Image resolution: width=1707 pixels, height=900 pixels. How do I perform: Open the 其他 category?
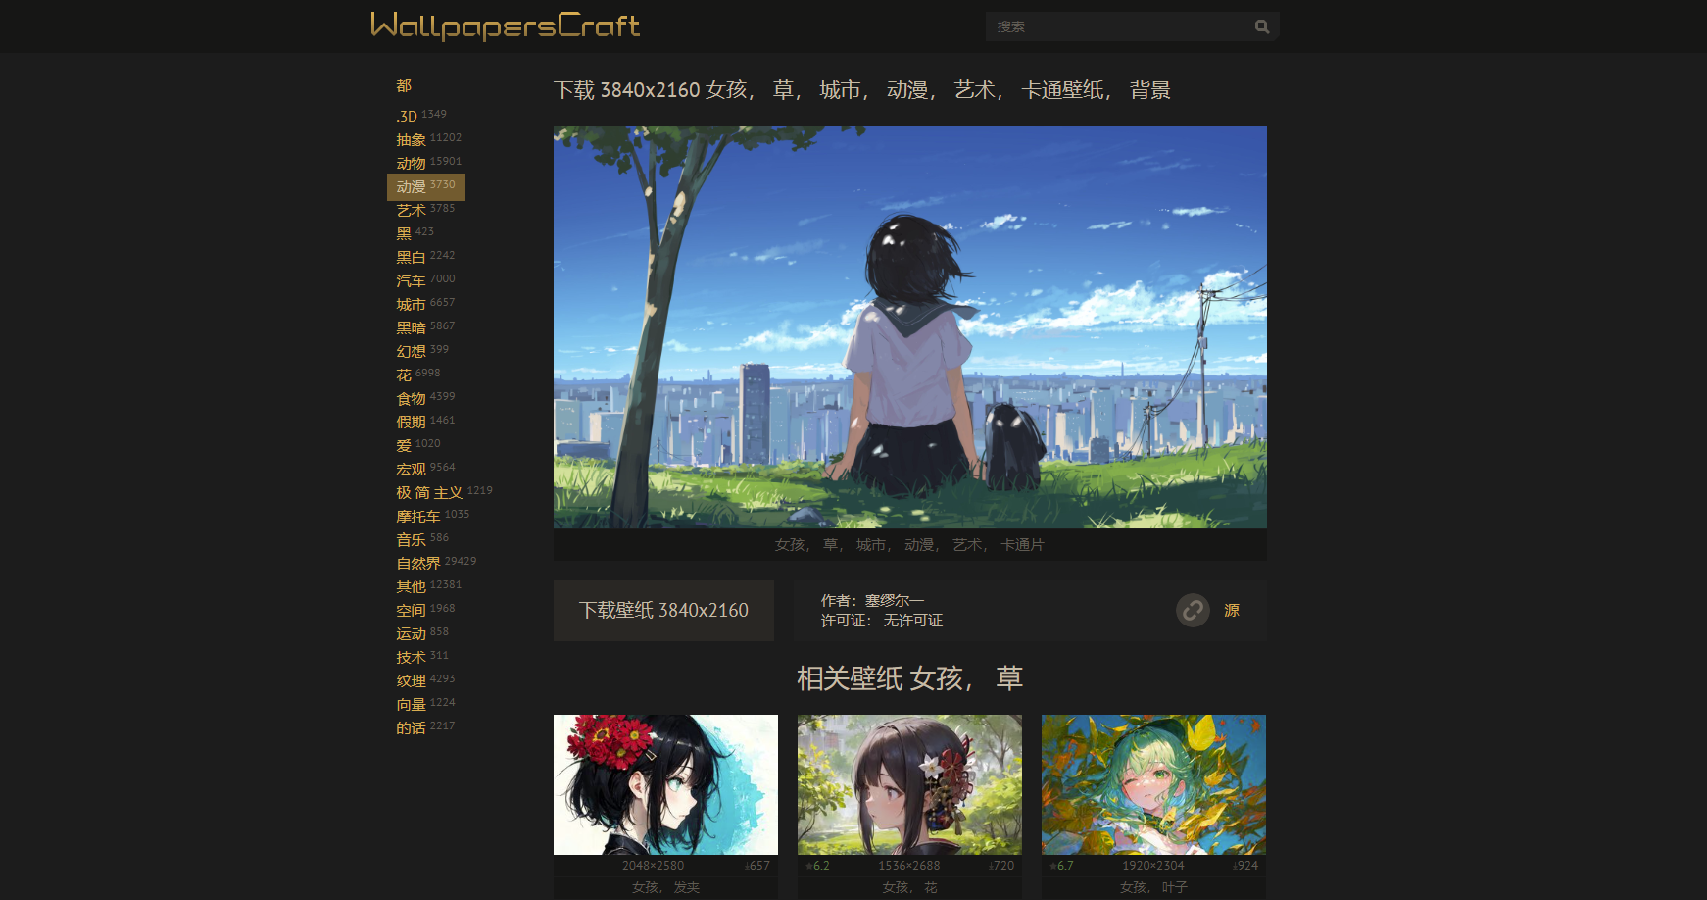coord(411,586)
